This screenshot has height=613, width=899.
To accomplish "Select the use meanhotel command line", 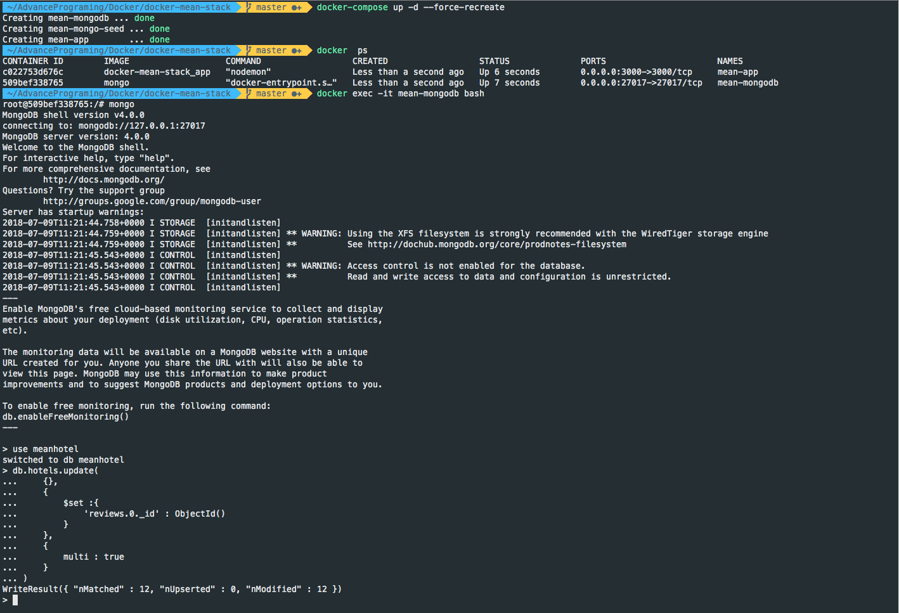I will point(42,448).
